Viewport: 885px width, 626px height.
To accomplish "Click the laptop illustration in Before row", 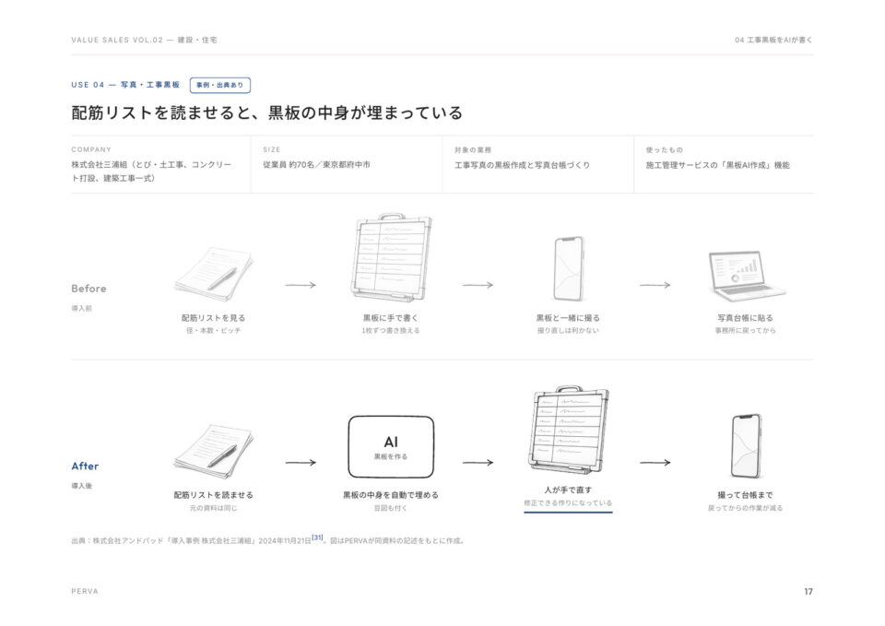I will 746,276.
